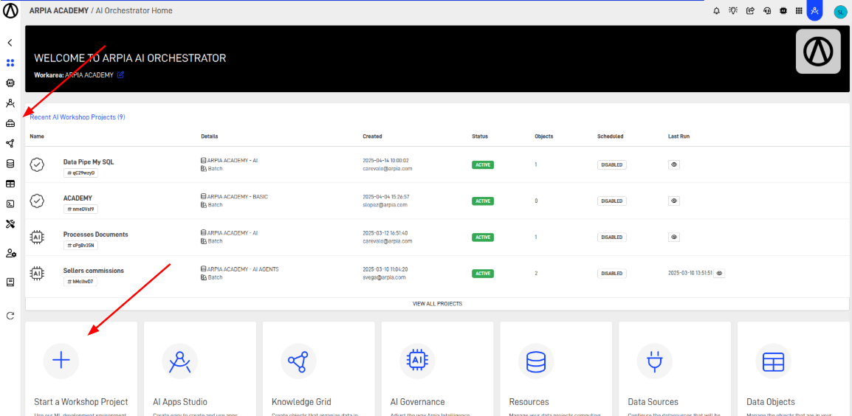Image resolution: width=852 pixels, height=416 pixels.
Task: Open Recent AI Workshop Projects link
Action: [78, 117]
